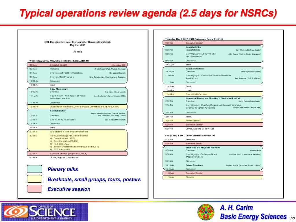Click 'Closed lunch with Users' 12:00 PM row
Viewport: 296px width, 222px height.
pyautogui.click(x=77, y=107)
